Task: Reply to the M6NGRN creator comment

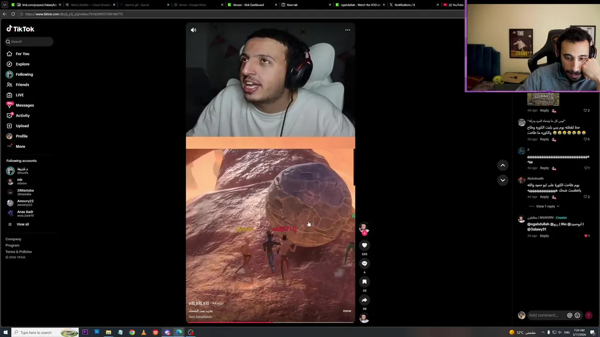Action: click(544, 236)
